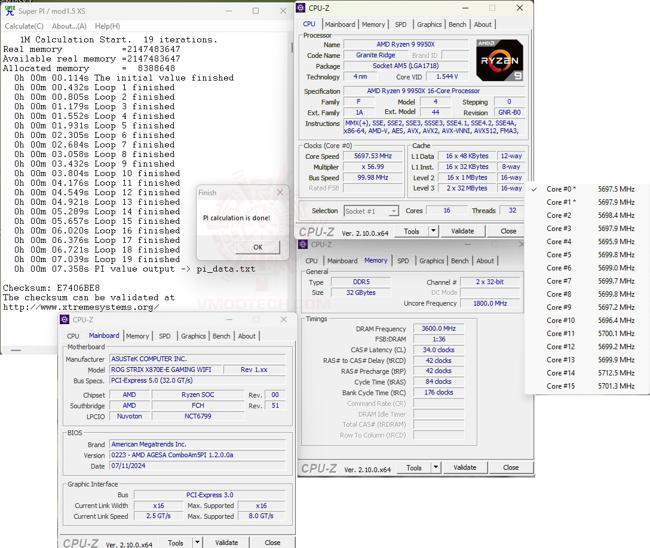Click Validate in the Memory window
The width and height of the screenshot is (650, 548).
point(465,468)
